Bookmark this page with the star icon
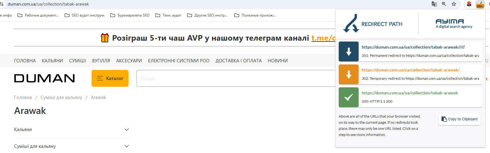The image size is (490, 153). coord(454,4)
